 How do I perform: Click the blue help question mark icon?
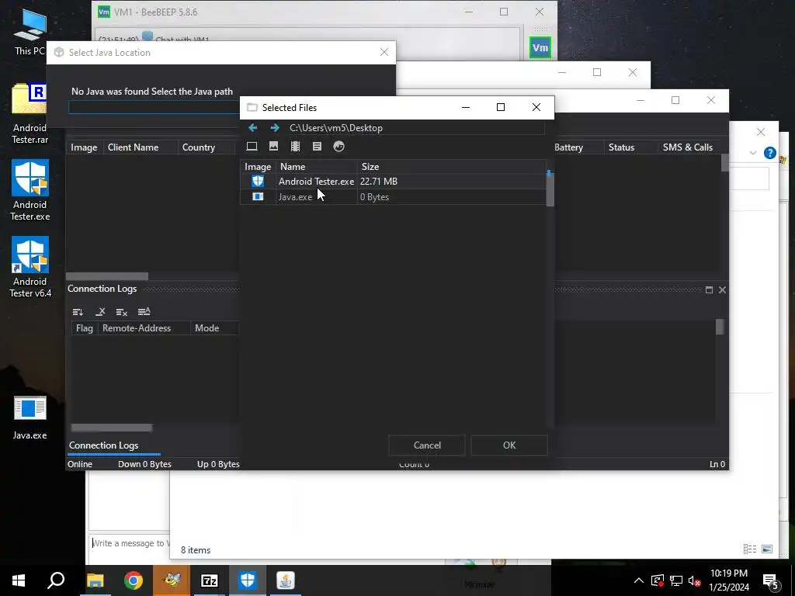click(x=769, y=153)
